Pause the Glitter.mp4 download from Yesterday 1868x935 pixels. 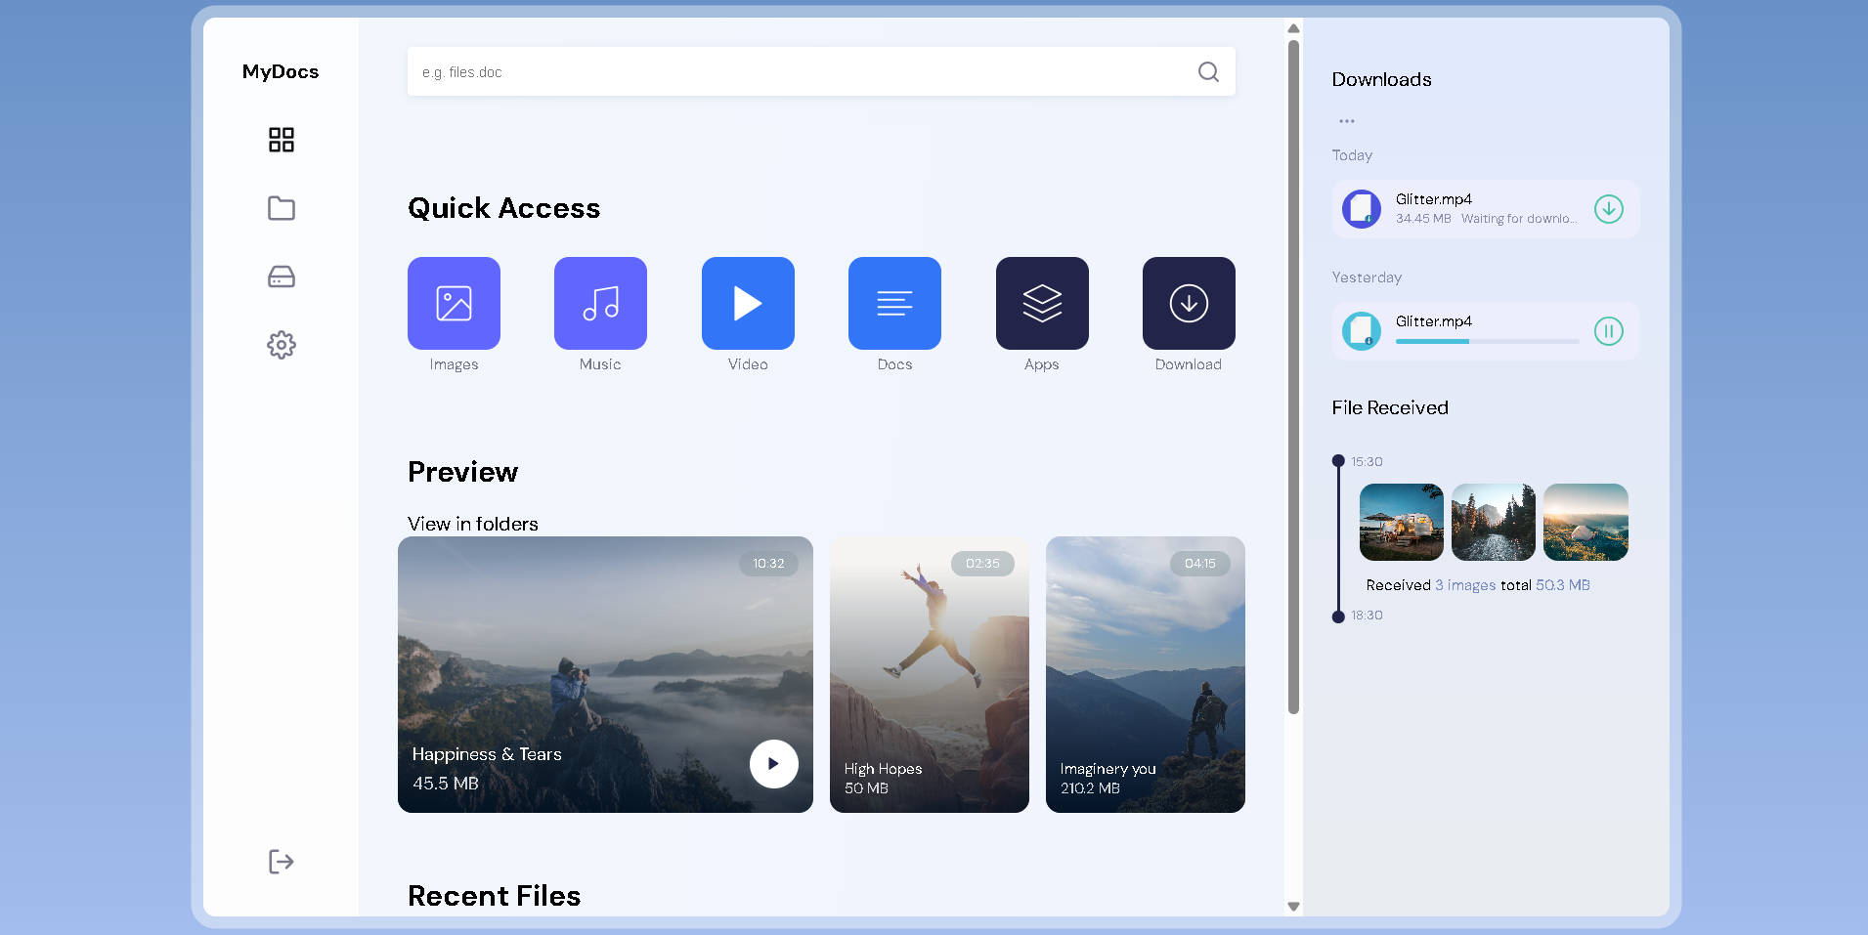click(x=1609, y=331)
